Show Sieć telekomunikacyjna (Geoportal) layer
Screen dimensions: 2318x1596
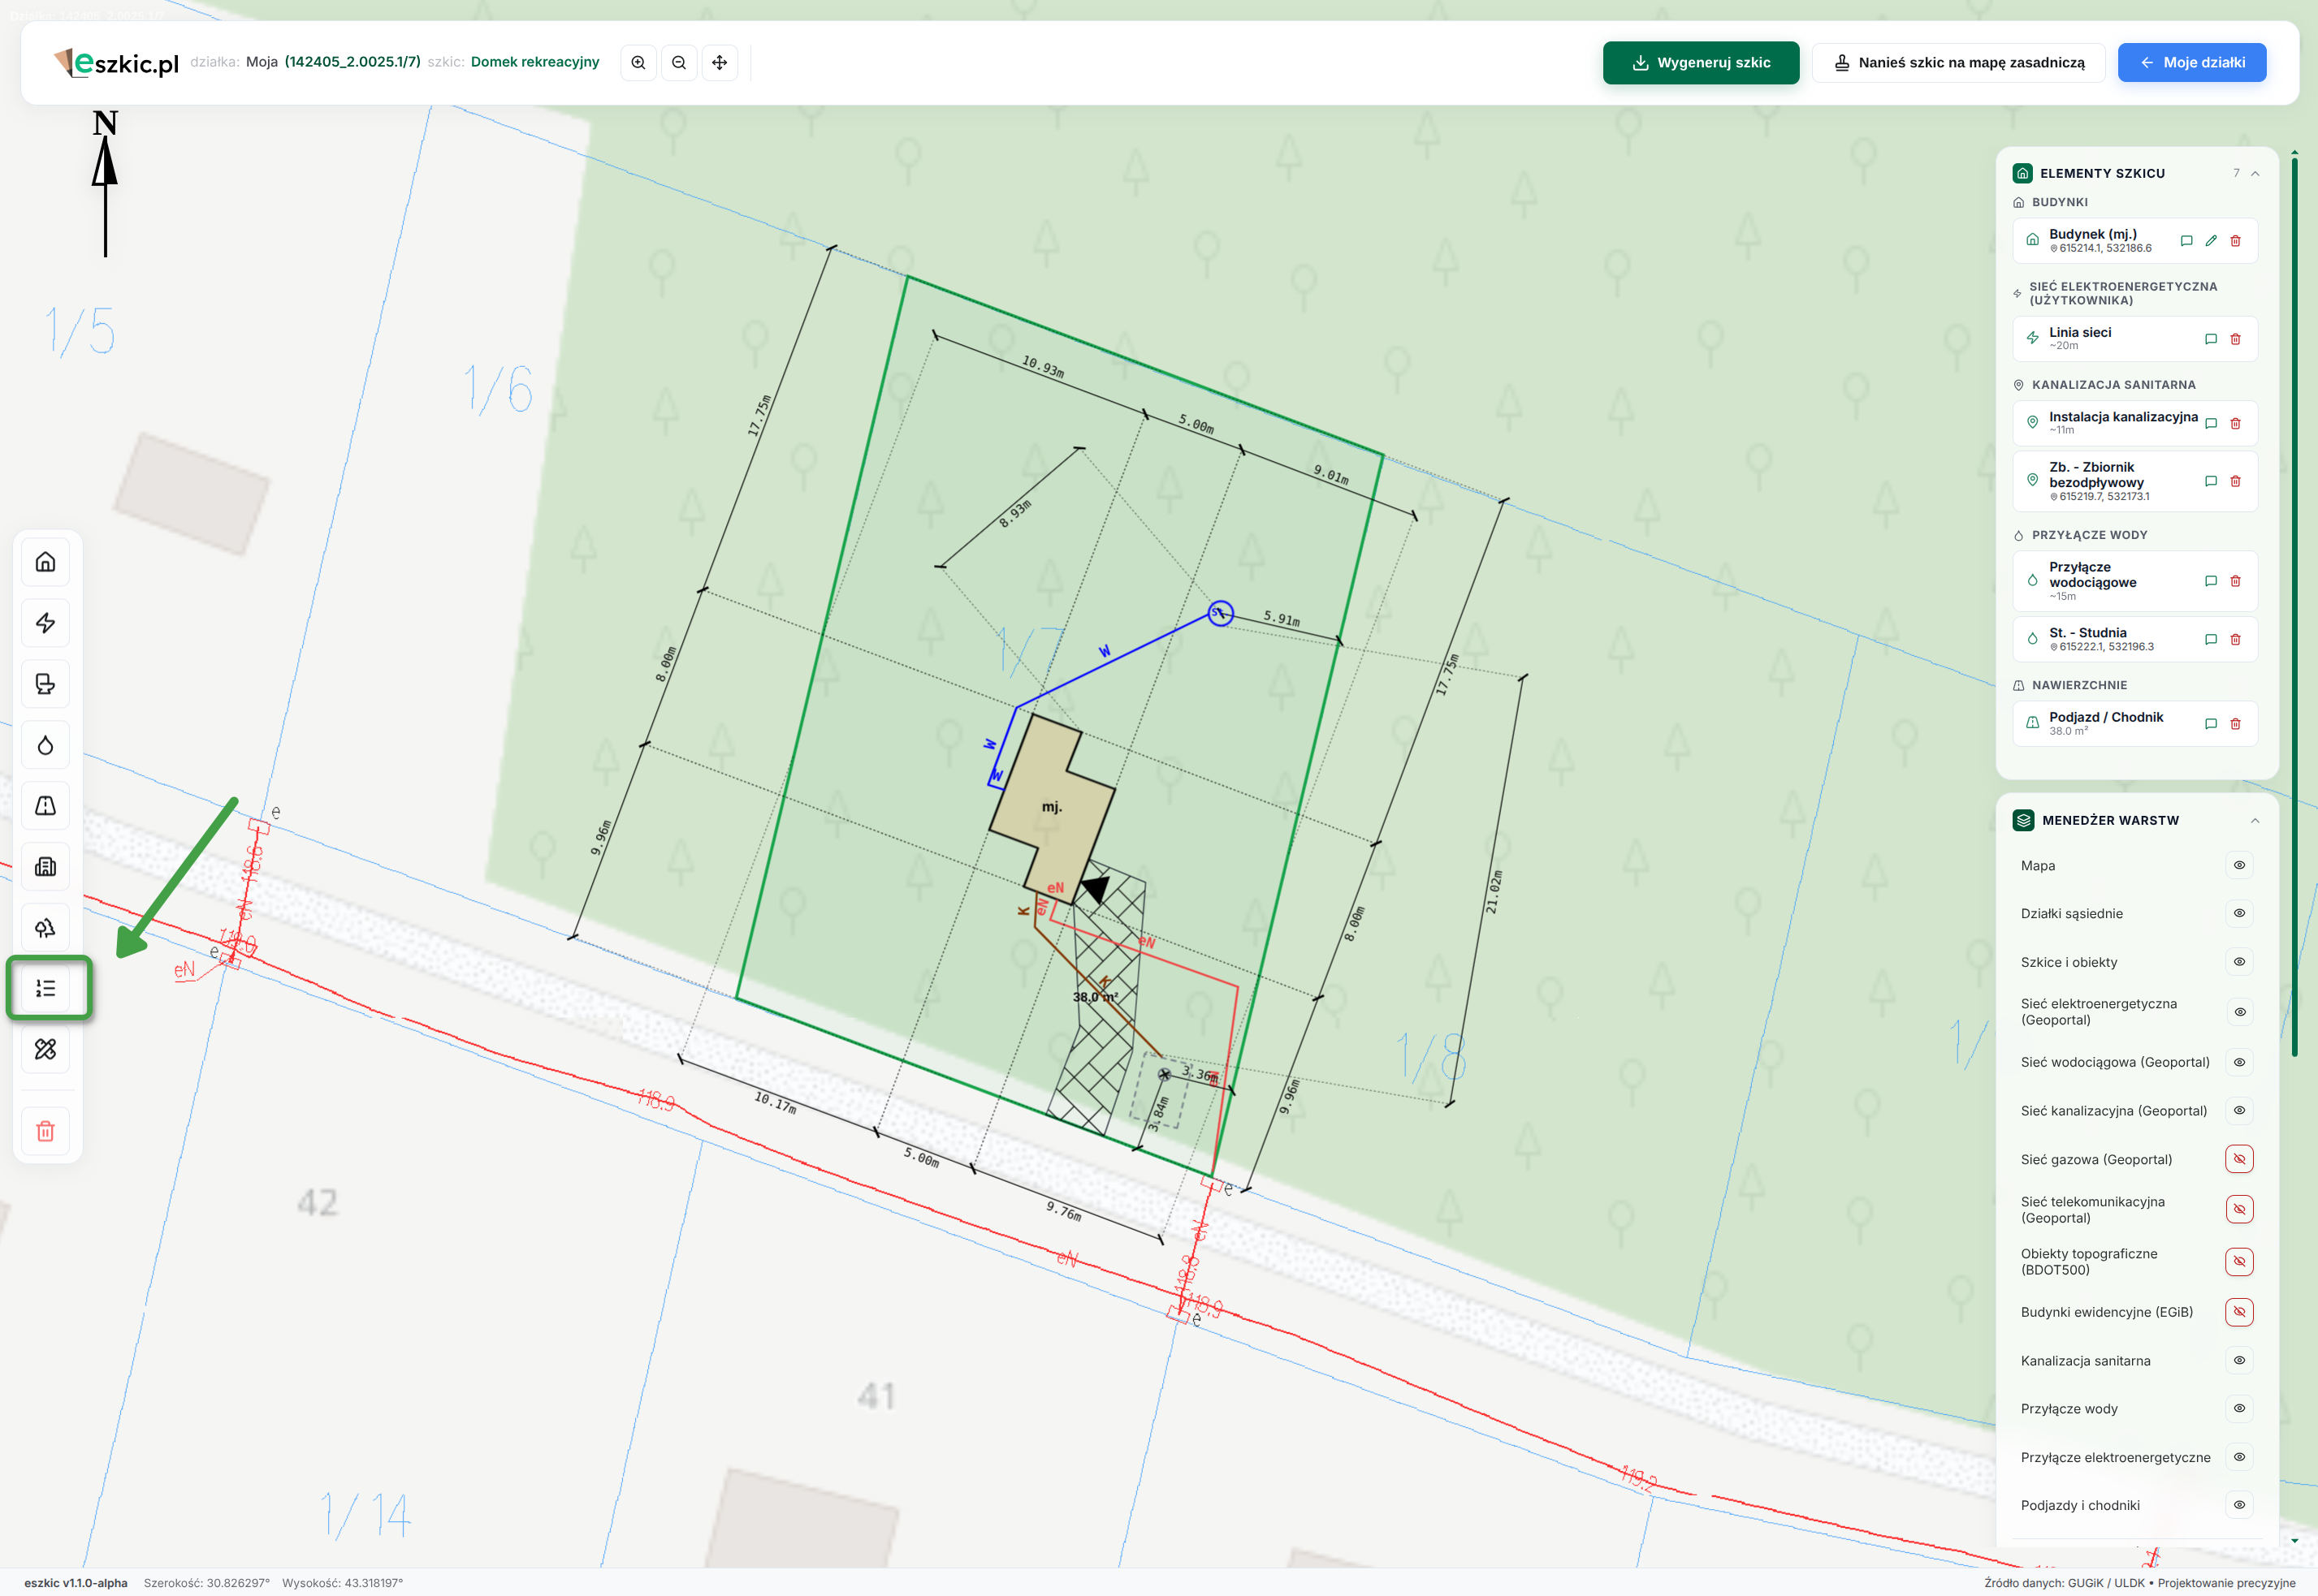[2240, 1209]
